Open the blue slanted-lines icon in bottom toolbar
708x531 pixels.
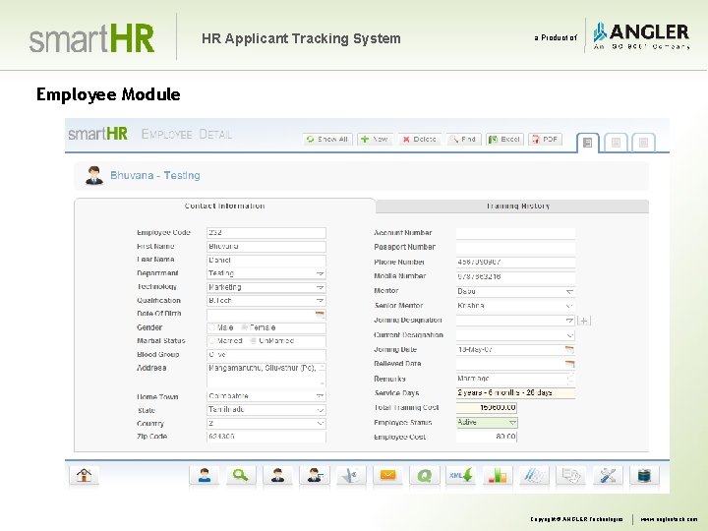coord(534,476)
